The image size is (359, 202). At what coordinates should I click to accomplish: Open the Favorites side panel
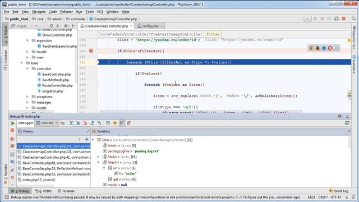(6, 175)
